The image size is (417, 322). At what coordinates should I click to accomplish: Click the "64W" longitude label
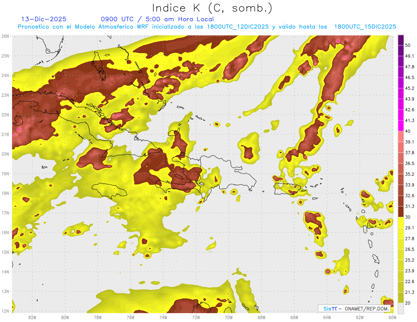point(327,317)
